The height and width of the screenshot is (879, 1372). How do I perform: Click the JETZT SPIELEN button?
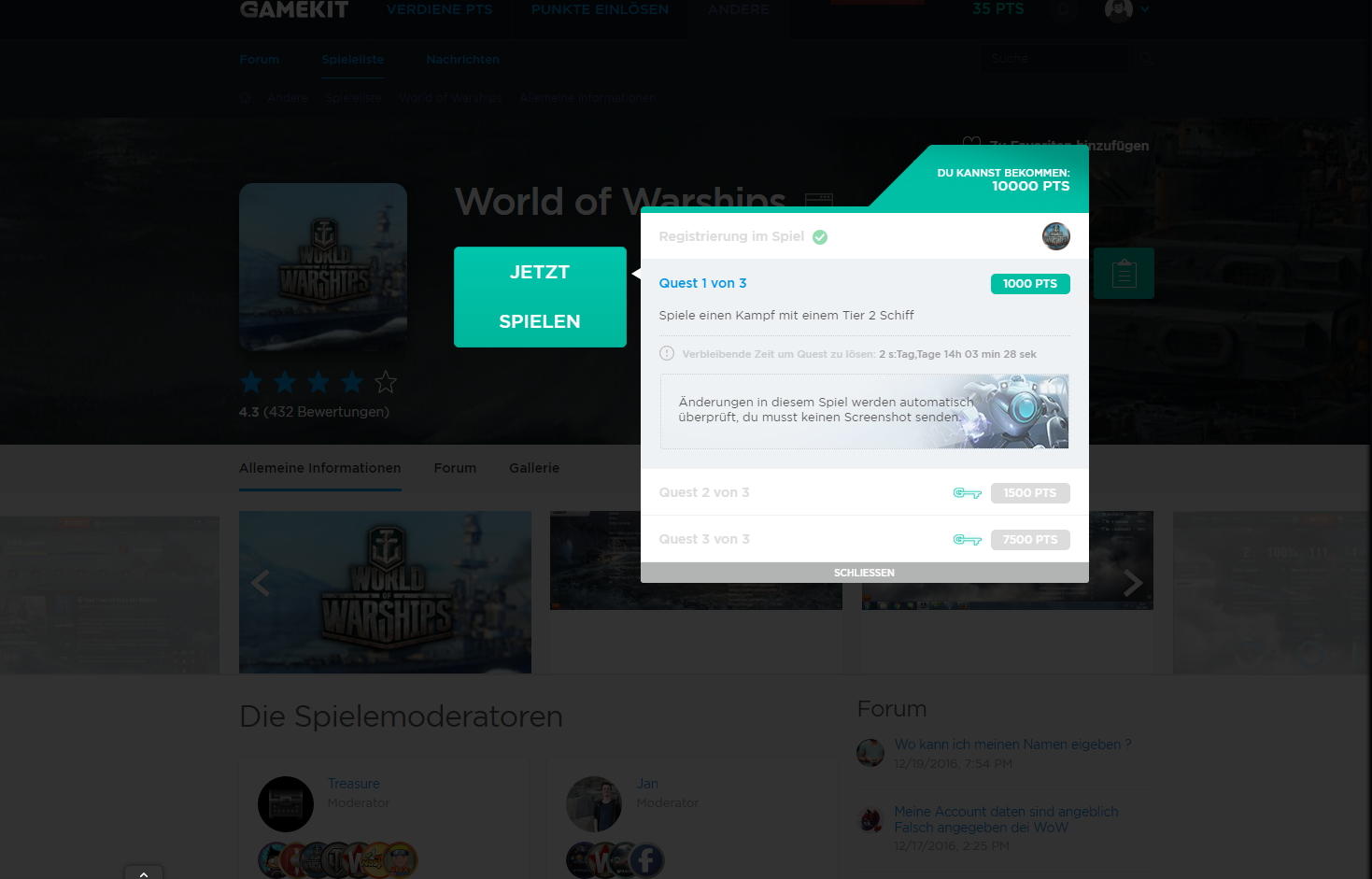(x=540, y=297)
